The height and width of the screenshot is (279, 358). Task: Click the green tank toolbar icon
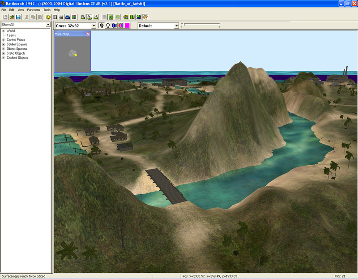click(126, 17)
